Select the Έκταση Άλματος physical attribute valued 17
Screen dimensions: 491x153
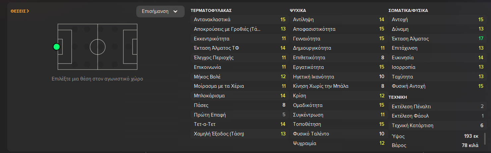437,39
